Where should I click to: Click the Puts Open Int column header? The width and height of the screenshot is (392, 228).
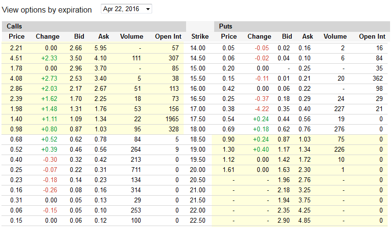[x=372, y=37]
